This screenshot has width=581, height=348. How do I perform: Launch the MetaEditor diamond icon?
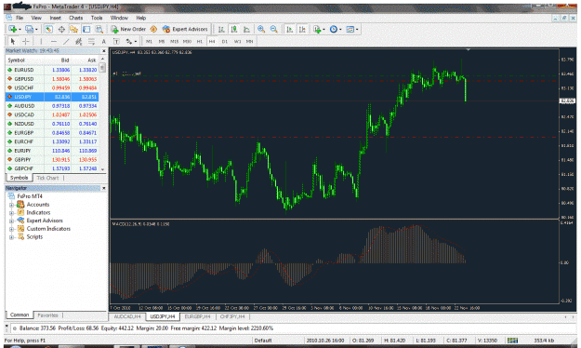[x=153, y=29]
